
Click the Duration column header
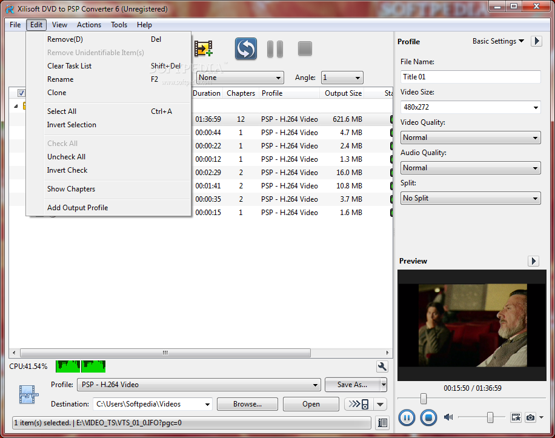point(207,93)
